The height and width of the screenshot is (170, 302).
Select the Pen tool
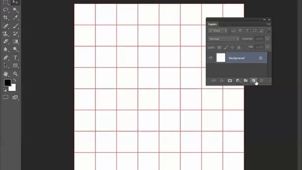coord(6,58)
